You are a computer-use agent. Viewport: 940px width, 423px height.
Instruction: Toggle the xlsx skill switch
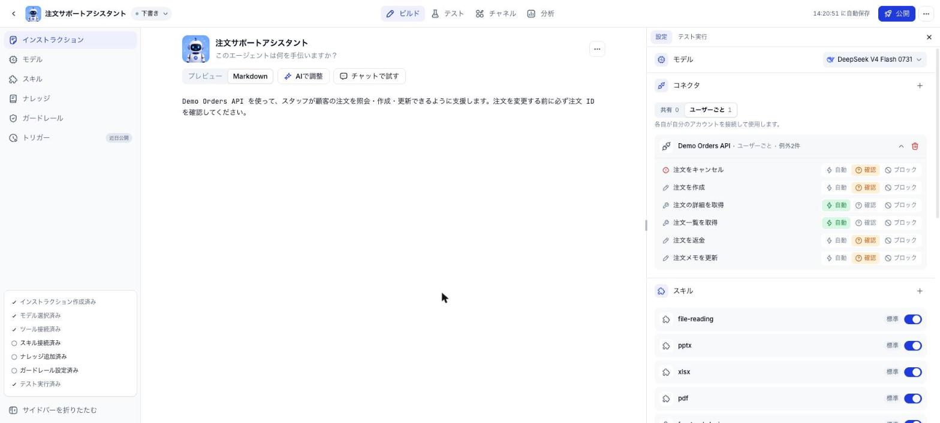tap(912, 372)
